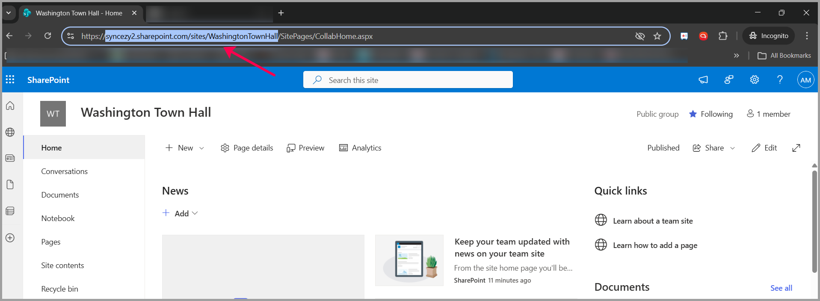
Task: Select Home in the site navigation
Action: point(84,148)
